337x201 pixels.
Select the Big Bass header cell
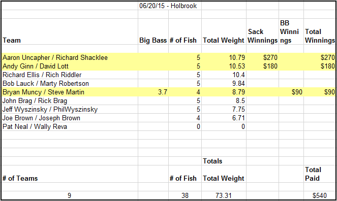coord(153,31)
